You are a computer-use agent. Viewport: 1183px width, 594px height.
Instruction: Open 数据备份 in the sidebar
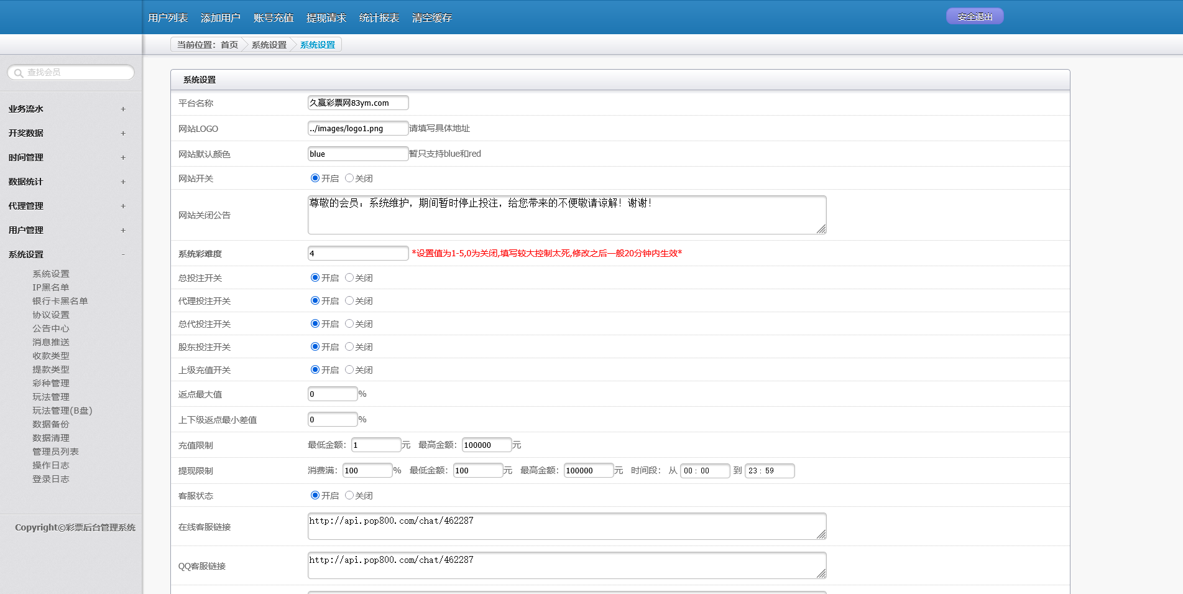[51, 424]
